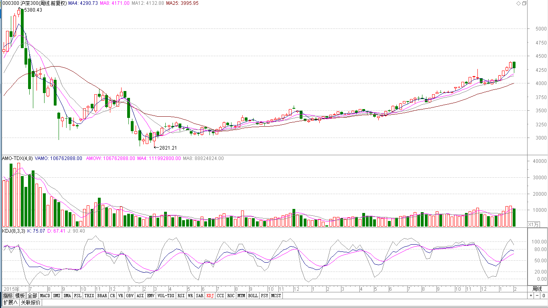This screenshot has width=548, height=308.
Task: Select the OBV indicator tab
Action: click(130, 296)
